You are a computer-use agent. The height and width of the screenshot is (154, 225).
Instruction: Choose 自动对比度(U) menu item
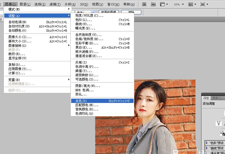[37, 26]
